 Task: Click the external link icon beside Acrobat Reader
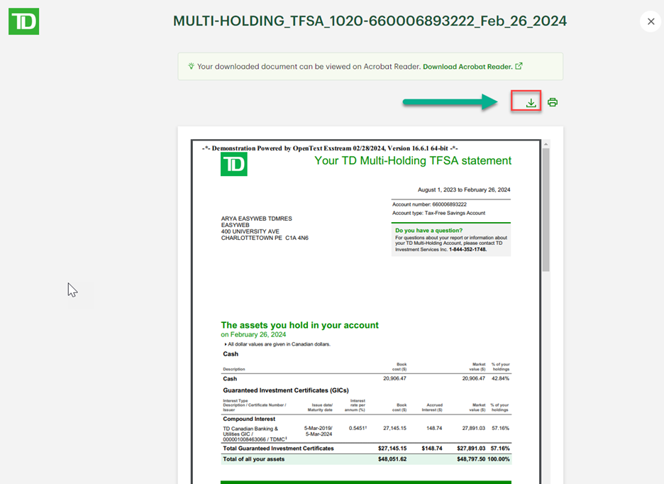[x=519, y=66]
